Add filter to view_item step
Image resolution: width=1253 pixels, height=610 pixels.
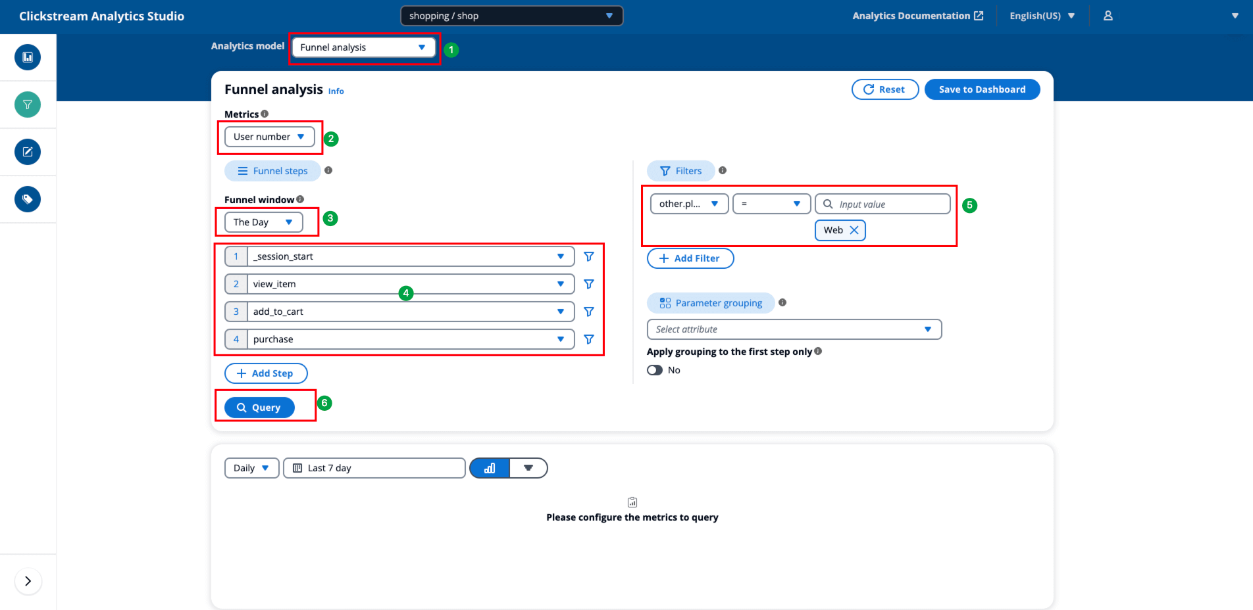589,284
